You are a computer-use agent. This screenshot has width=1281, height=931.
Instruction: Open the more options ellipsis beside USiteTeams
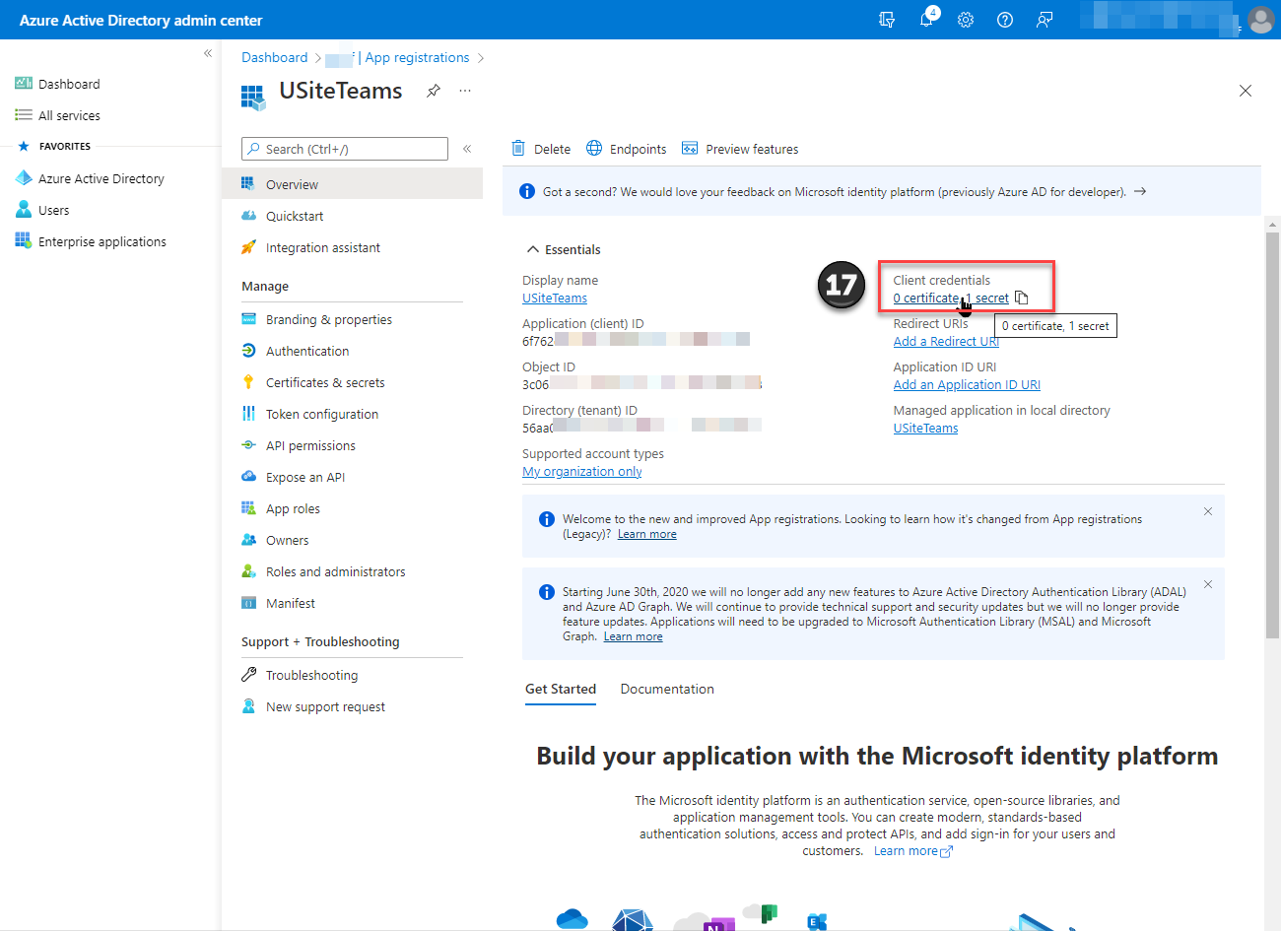[x=465, y=91]
